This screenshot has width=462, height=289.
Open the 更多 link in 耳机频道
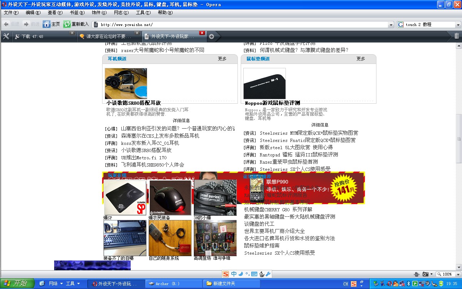222,59
